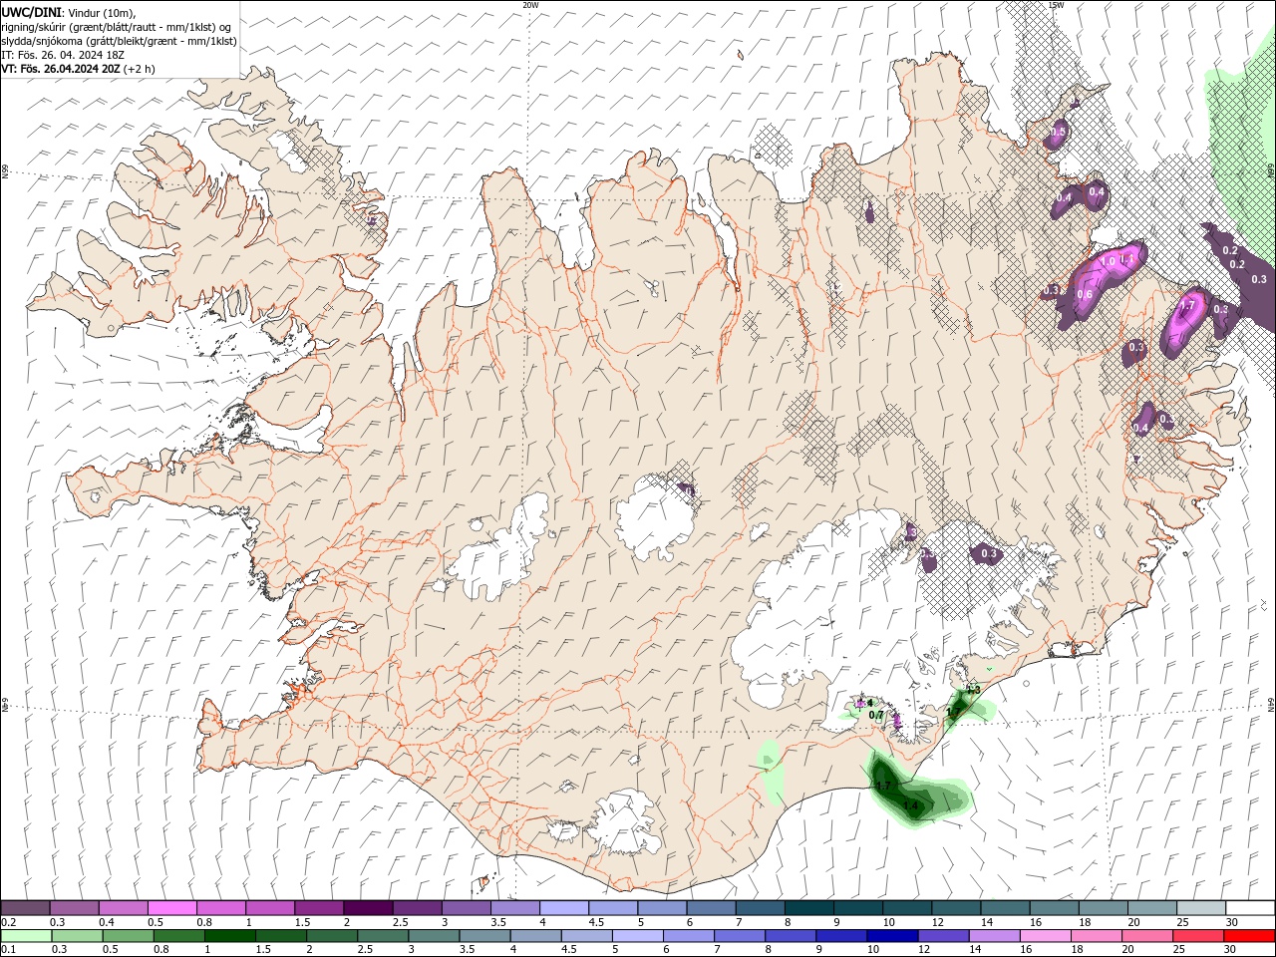Image resolution: width=1276 pixels, height=957 pixels.
Task: Click the snow scale swatch labeled 0.2
Action: (25, 908)
